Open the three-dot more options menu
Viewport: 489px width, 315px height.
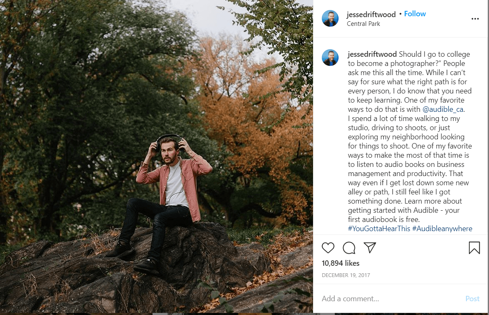(475, 19)
